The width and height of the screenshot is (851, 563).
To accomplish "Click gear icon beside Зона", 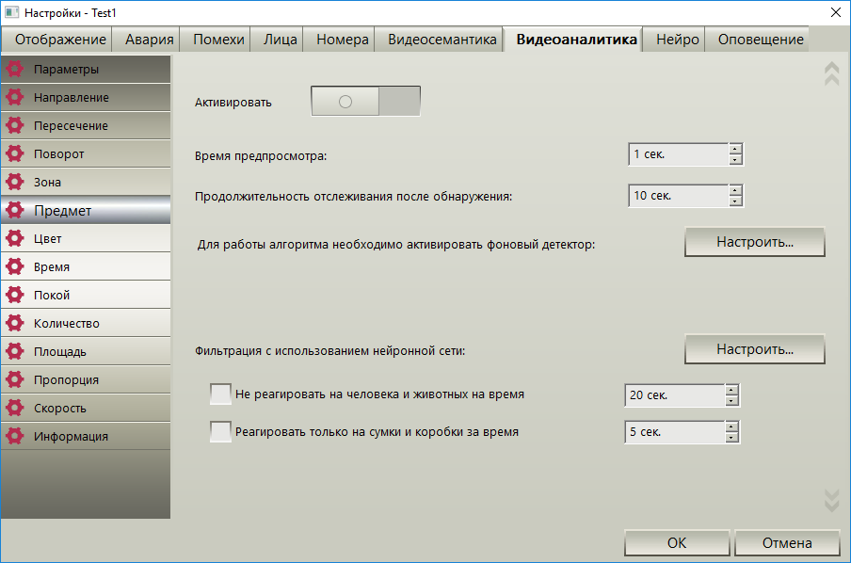I will click(15, 182).
